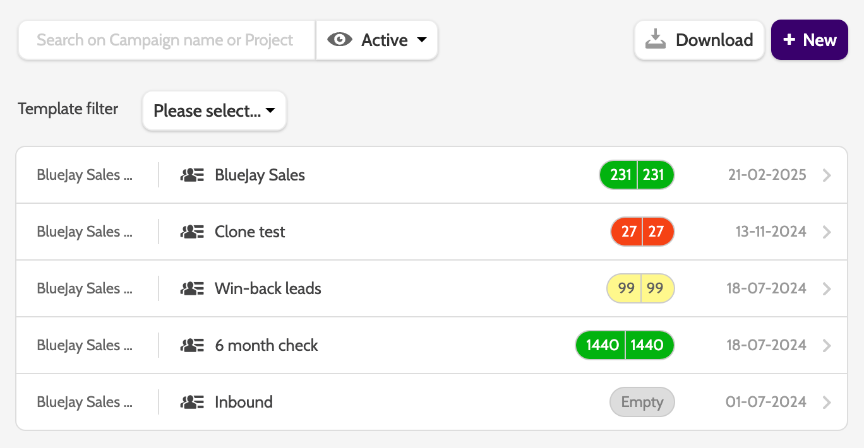Click the yellow 99 status badge
Image resolution: width=864 pixels, height=448 pixels.
pyautogui.click(x=640, y=288)
